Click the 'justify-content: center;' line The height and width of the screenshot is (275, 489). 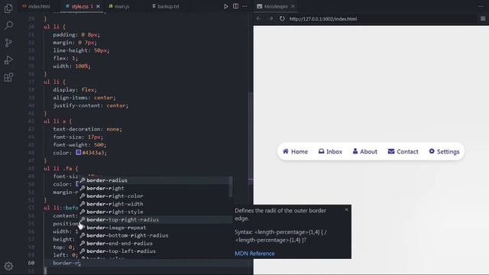[90, 105]
